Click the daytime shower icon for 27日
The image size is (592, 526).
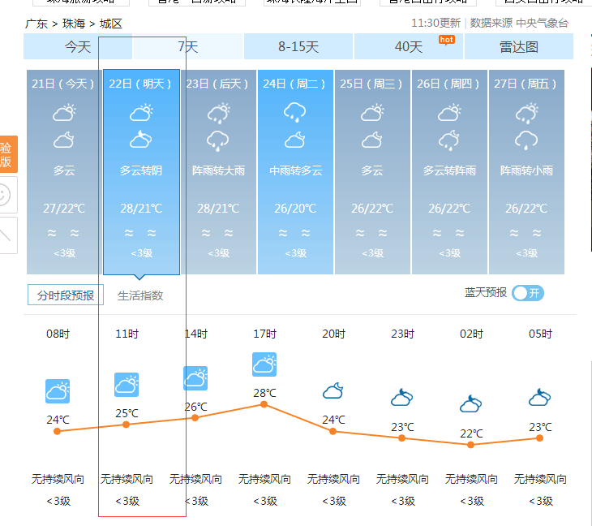(x=526, y=113)
